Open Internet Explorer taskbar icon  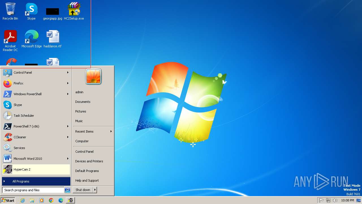pos(22,200)
